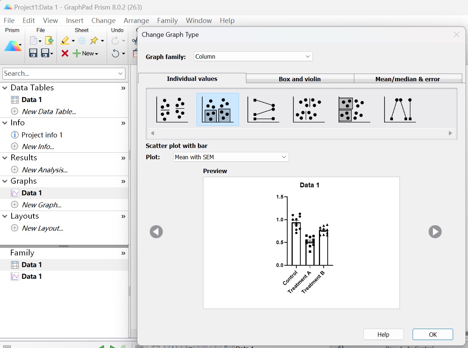Show previous preview with left arrow
The width and height of the screenshot is (468, 348).
coord(156,232)
